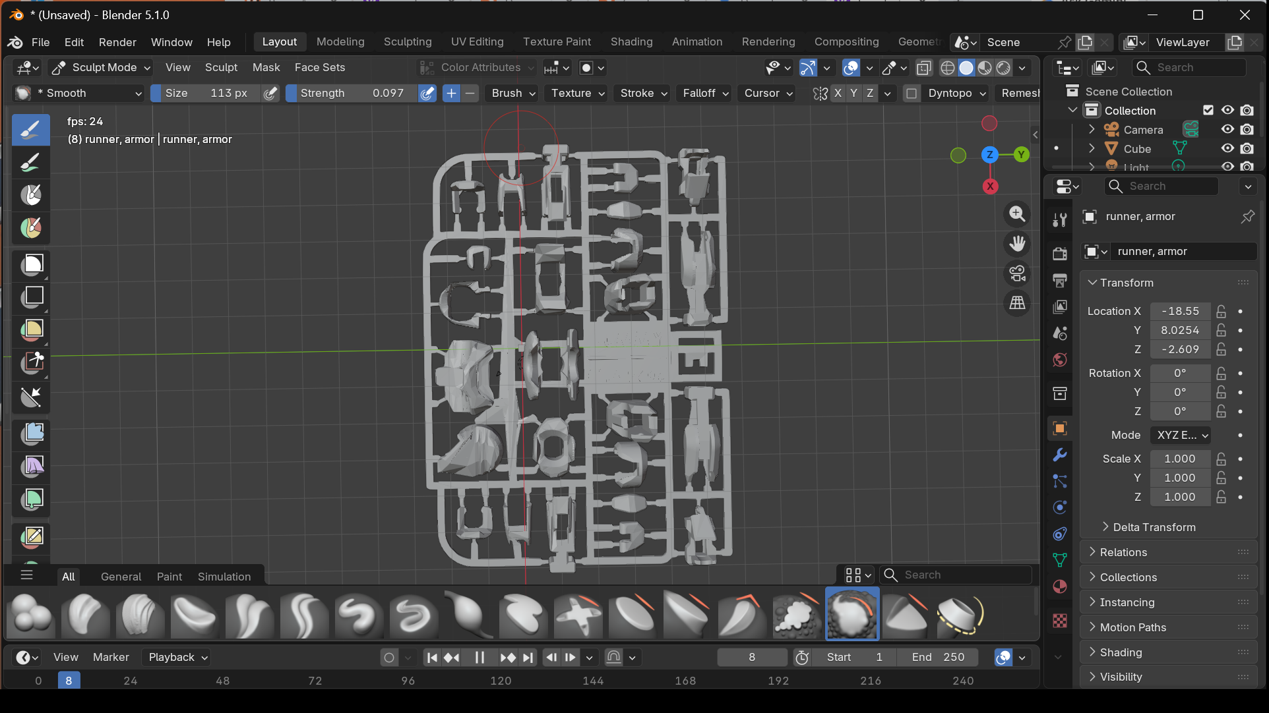
Task: Adjust the brush Size slider
Action: click(206, 94)
